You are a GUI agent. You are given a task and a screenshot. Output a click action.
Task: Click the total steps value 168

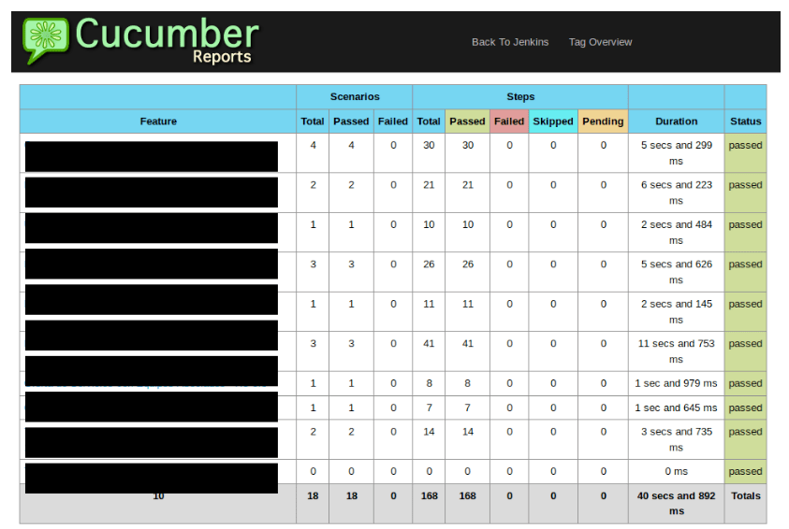tap(429, 496)
